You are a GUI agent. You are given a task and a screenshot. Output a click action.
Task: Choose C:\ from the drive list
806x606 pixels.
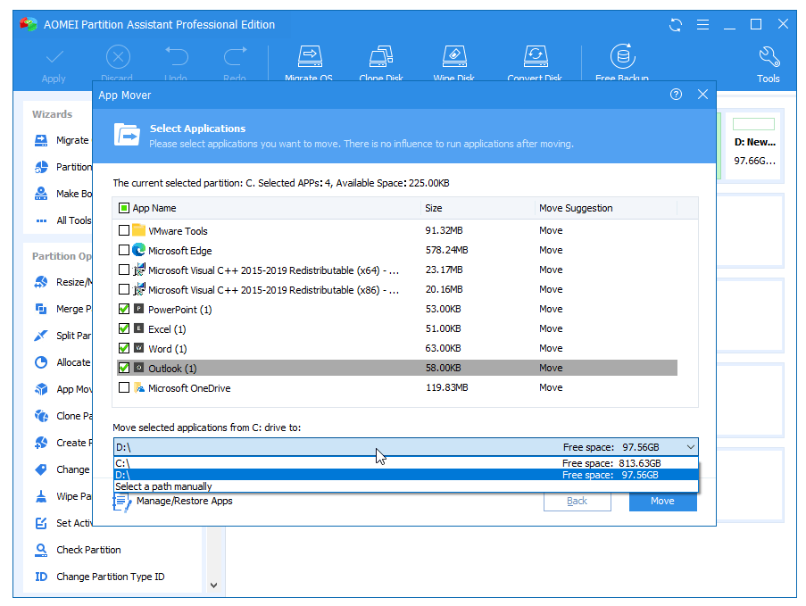(x=268, y=463)
